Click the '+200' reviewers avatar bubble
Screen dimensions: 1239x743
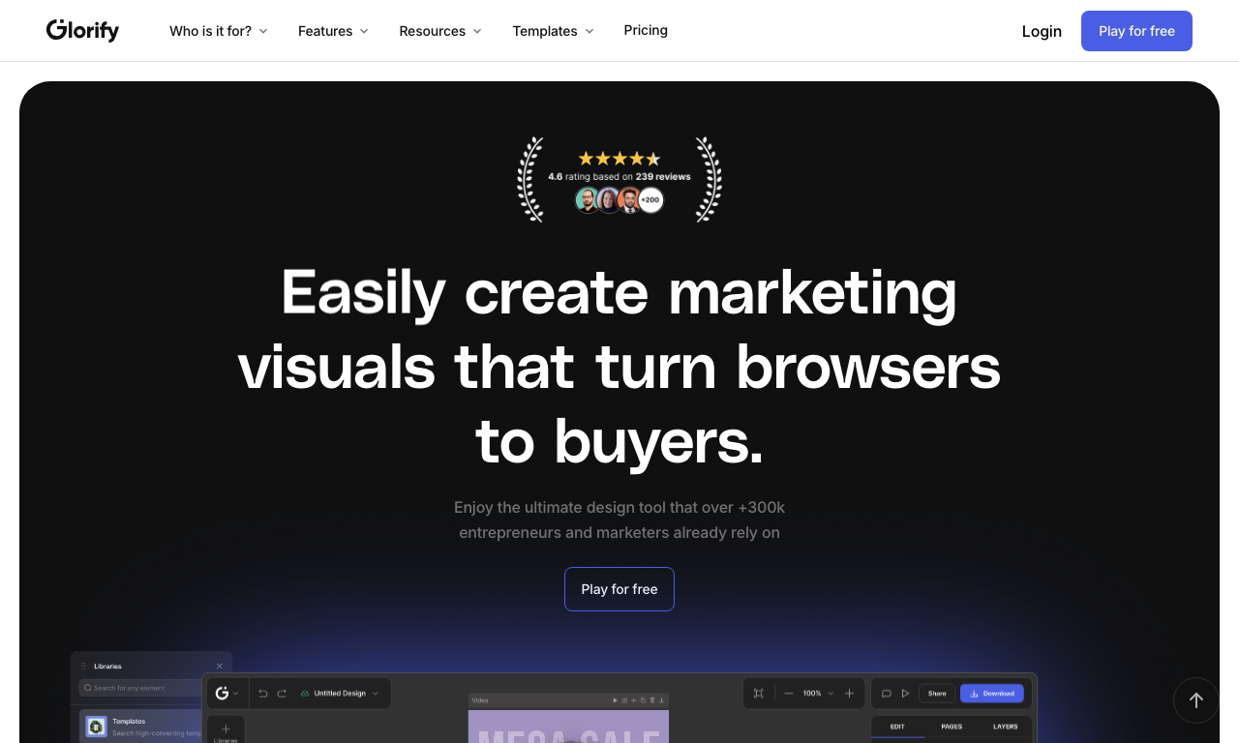[650, 200]
